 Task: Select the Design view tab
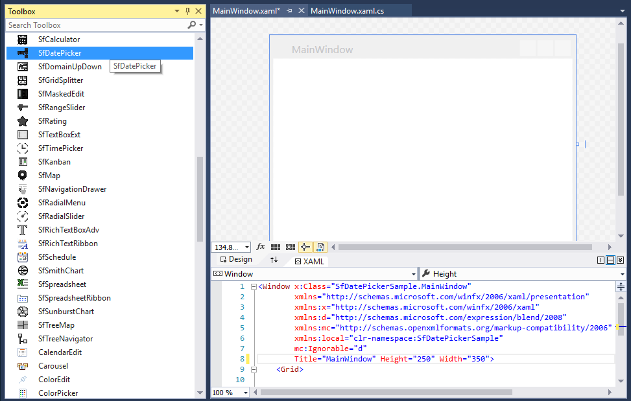(236, 259)
